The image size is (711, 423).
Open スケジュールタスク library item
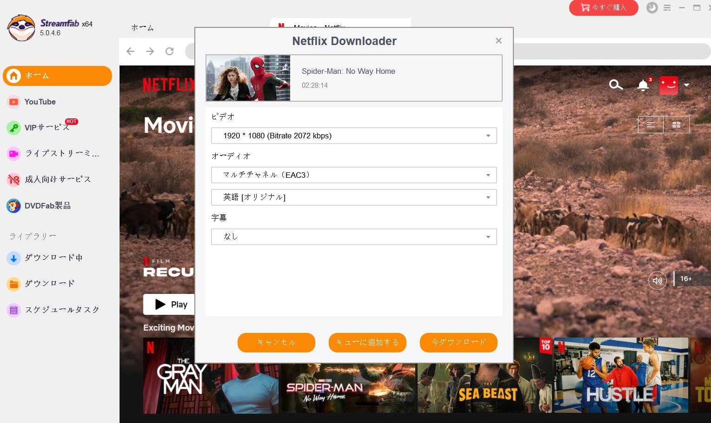[x=62, y=310]
